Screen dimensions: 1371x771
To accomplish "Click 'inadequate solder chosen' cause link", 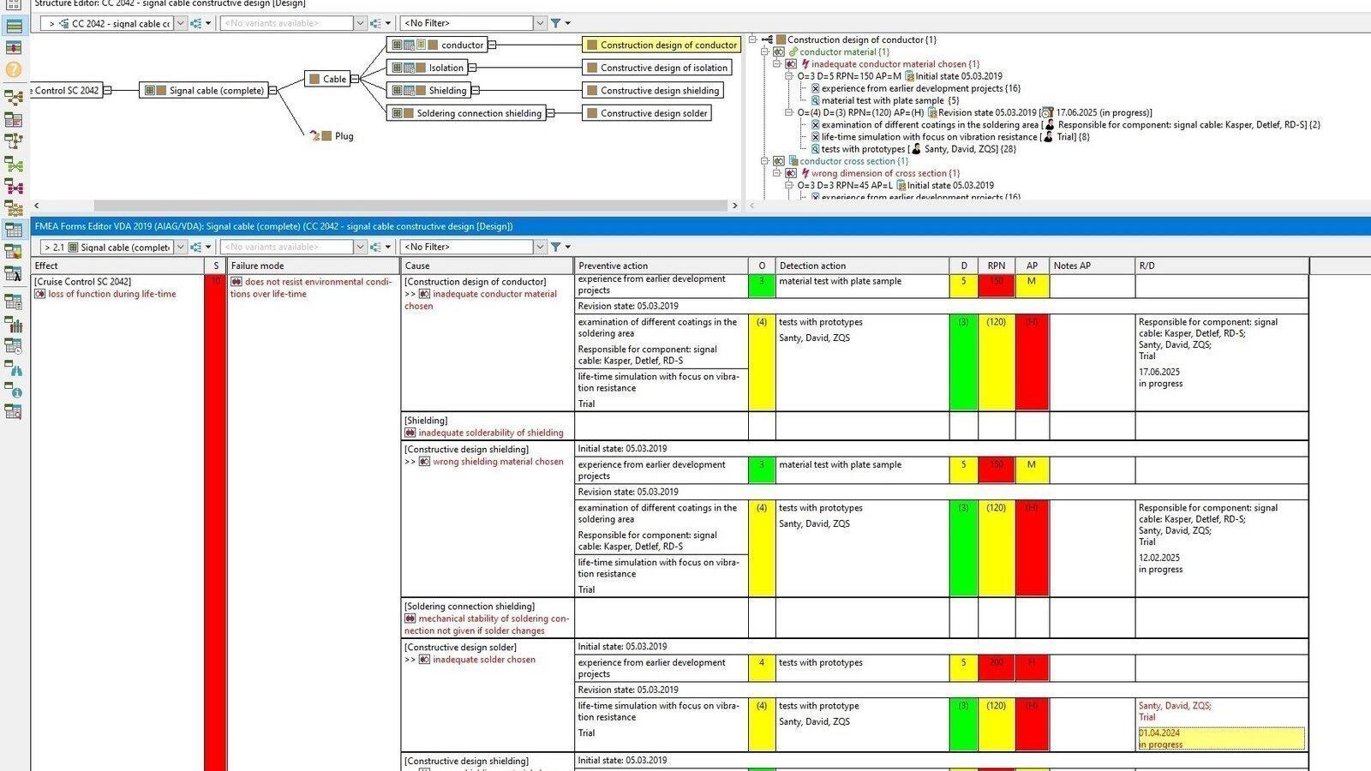I will [483, 660].
